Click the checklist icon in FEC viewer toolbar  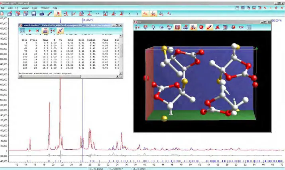138,27
